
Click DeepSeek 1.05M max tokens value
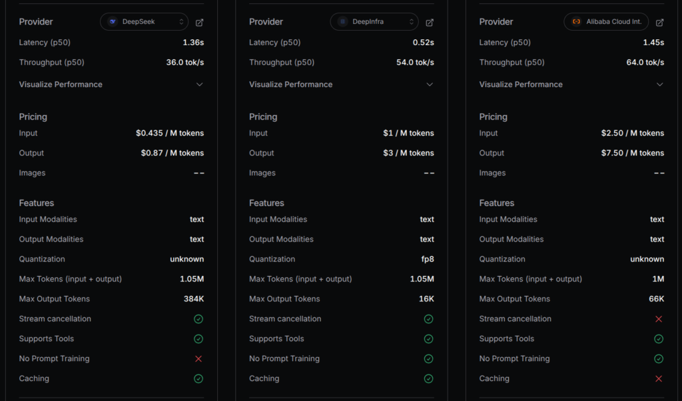[192, 279]
